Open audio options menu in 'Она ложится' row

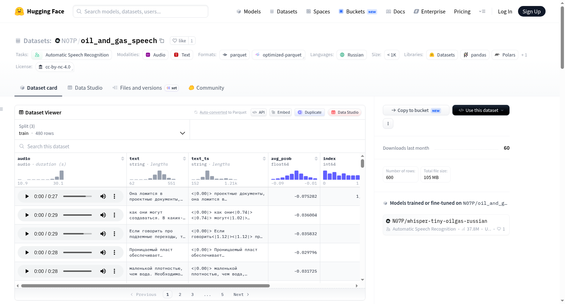pyautogui.click(x=114, y=196)
